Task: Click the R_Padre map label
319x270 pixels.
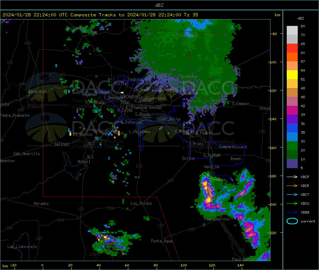Action: coord(203,133)
